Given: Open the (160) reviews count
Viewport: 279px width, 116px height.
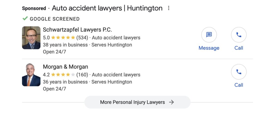Looking at the screenshot, I should (x=82, y=75).
